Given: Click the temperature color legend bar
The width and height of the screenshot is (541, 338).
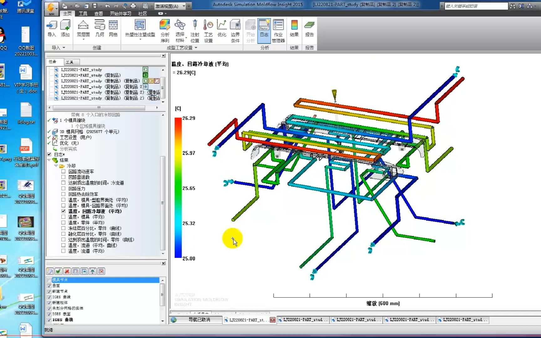Looking at the screenshot, I should [x=178, y=188].
